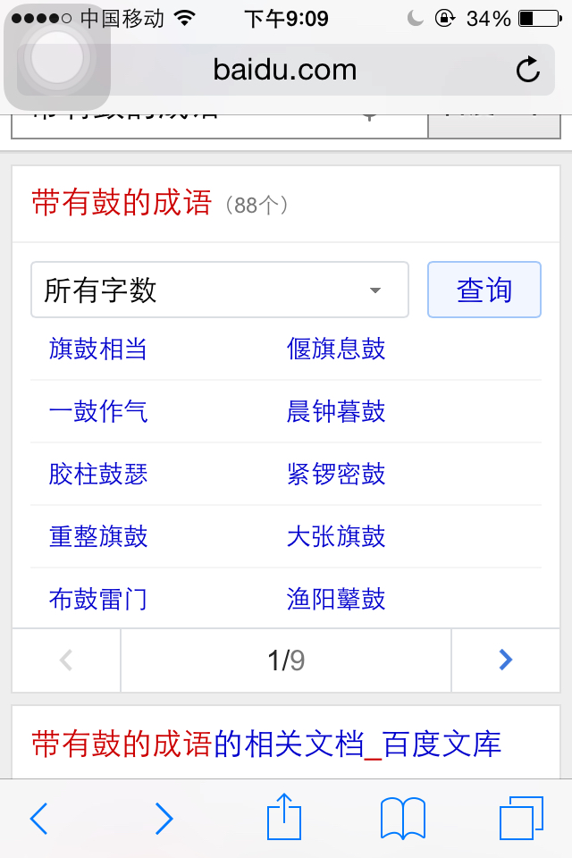
Task: Open Safari bookmarks
Action: click(404, 817)
